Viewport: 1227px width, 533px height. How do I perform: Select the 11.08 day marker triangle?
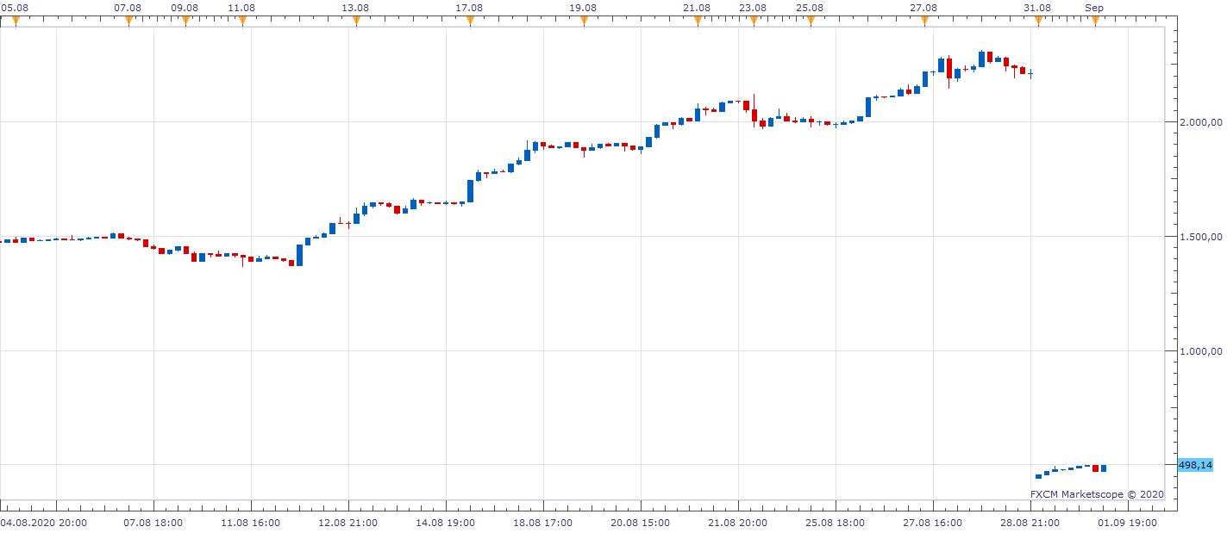click(x=242, y=21)
